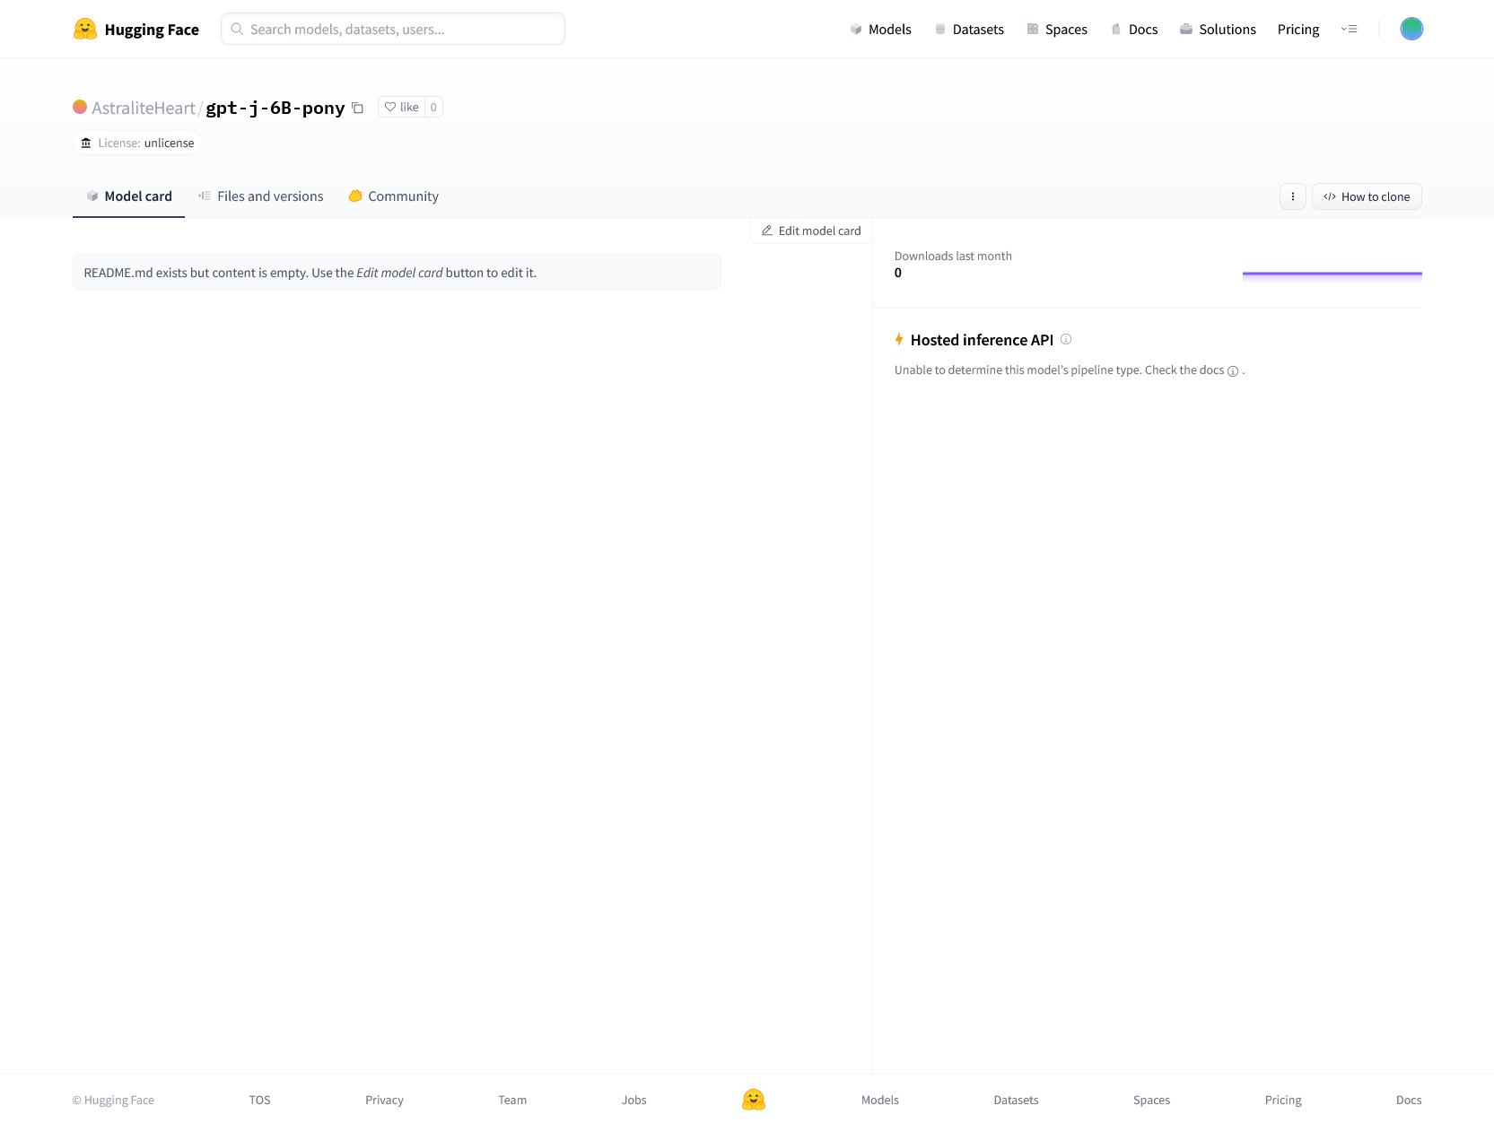Click the Downloads last month label

[x=953, y=256]
